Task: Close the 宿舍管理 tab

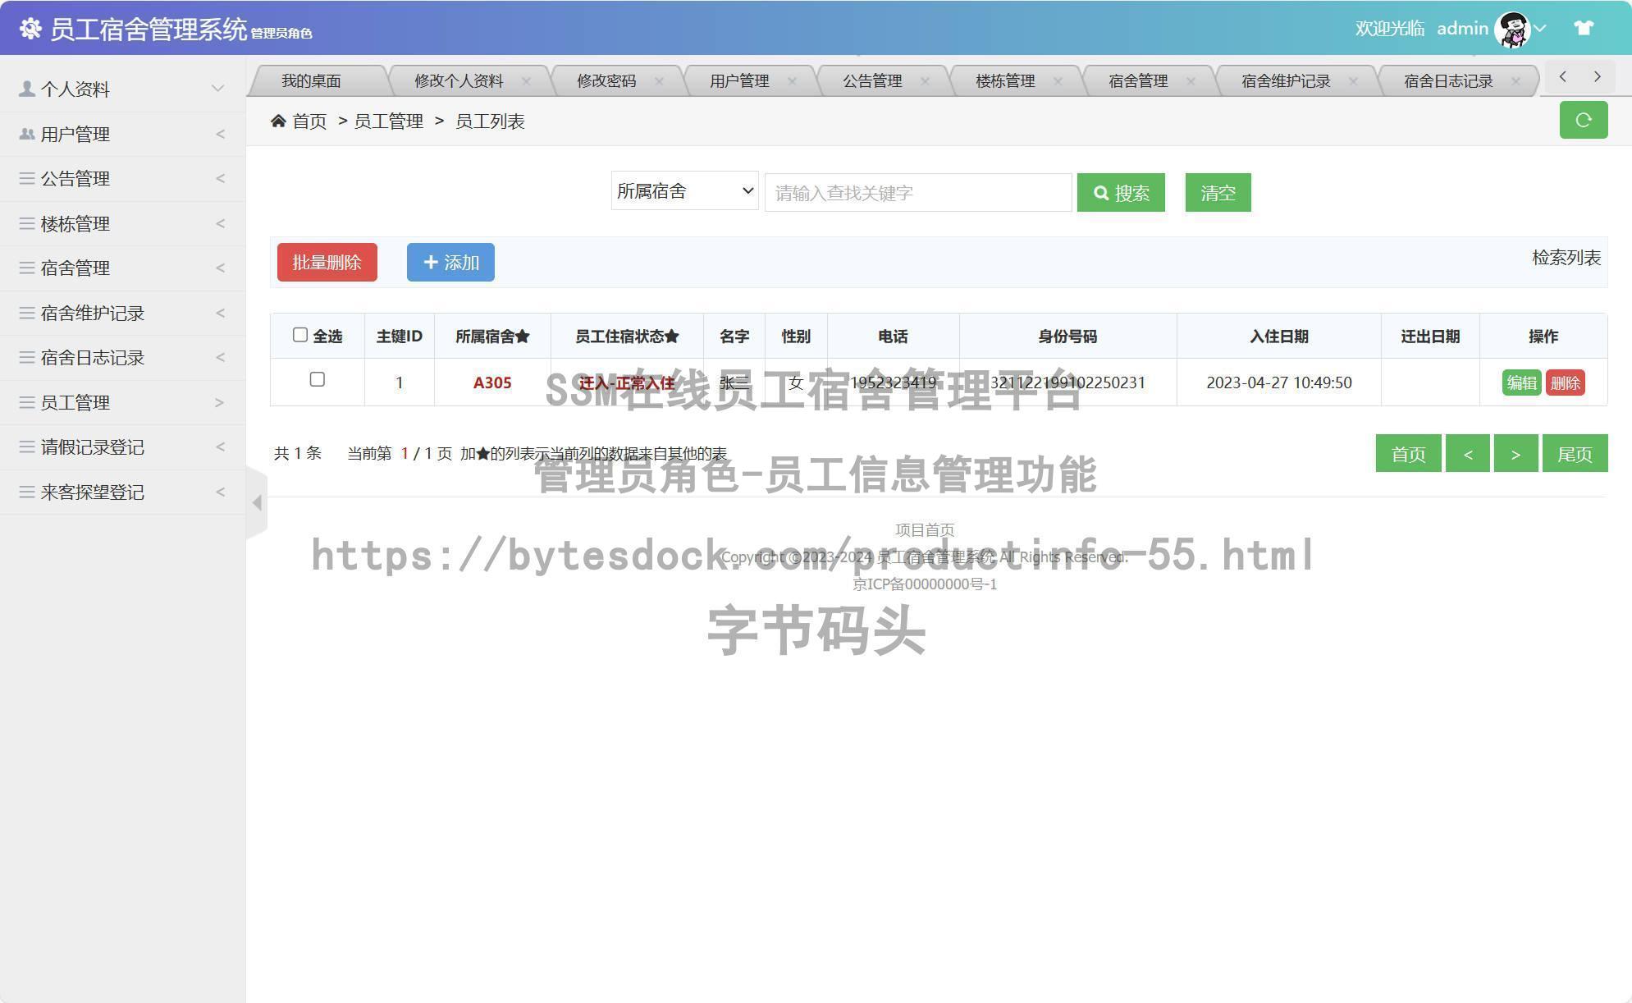Action: pyautogui.click(x=1191, y=81)
